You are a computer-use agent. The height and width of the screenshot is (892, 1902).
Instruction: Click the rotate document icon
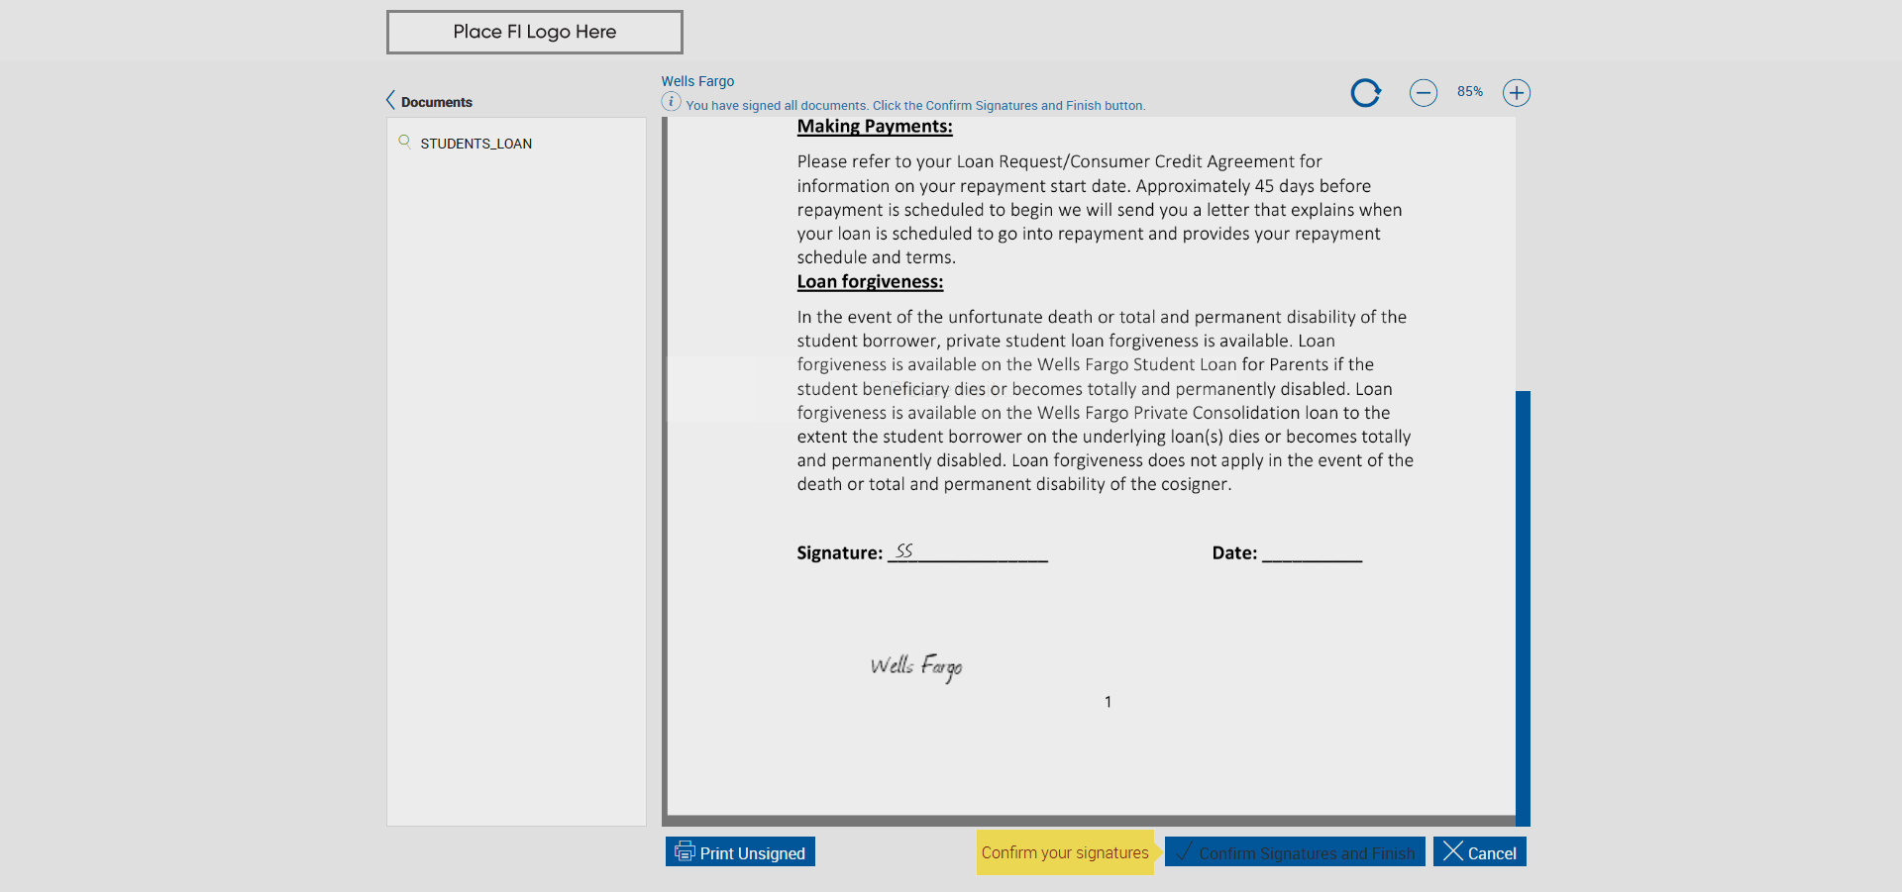pos(1366,93)
